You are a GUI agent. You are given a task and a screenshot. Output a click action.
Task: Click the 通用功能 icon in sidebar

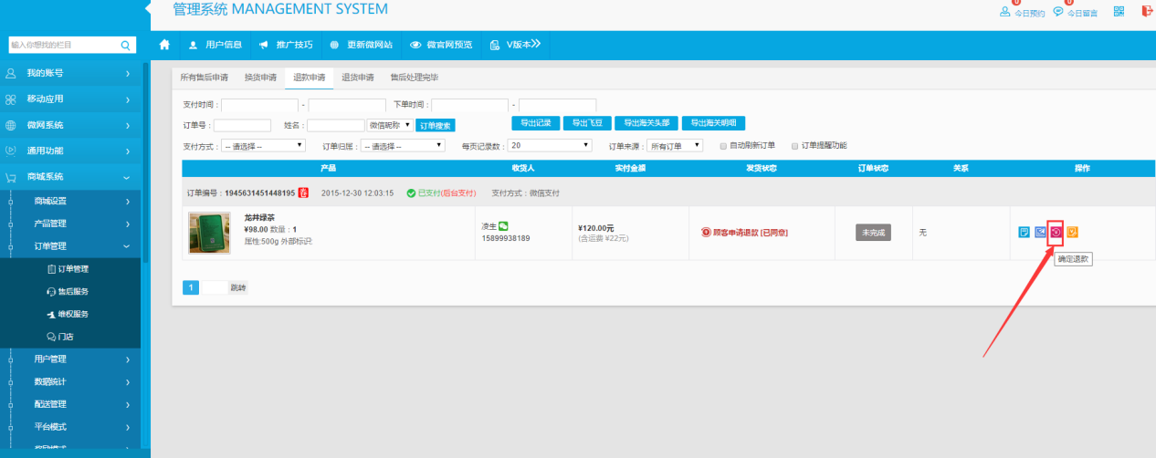[x=11, y=151]
